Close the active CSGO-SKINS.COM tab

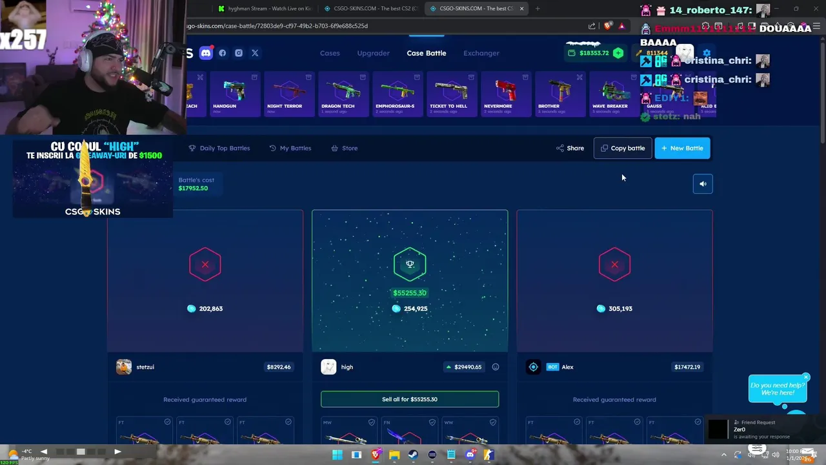tap(521, 8)
